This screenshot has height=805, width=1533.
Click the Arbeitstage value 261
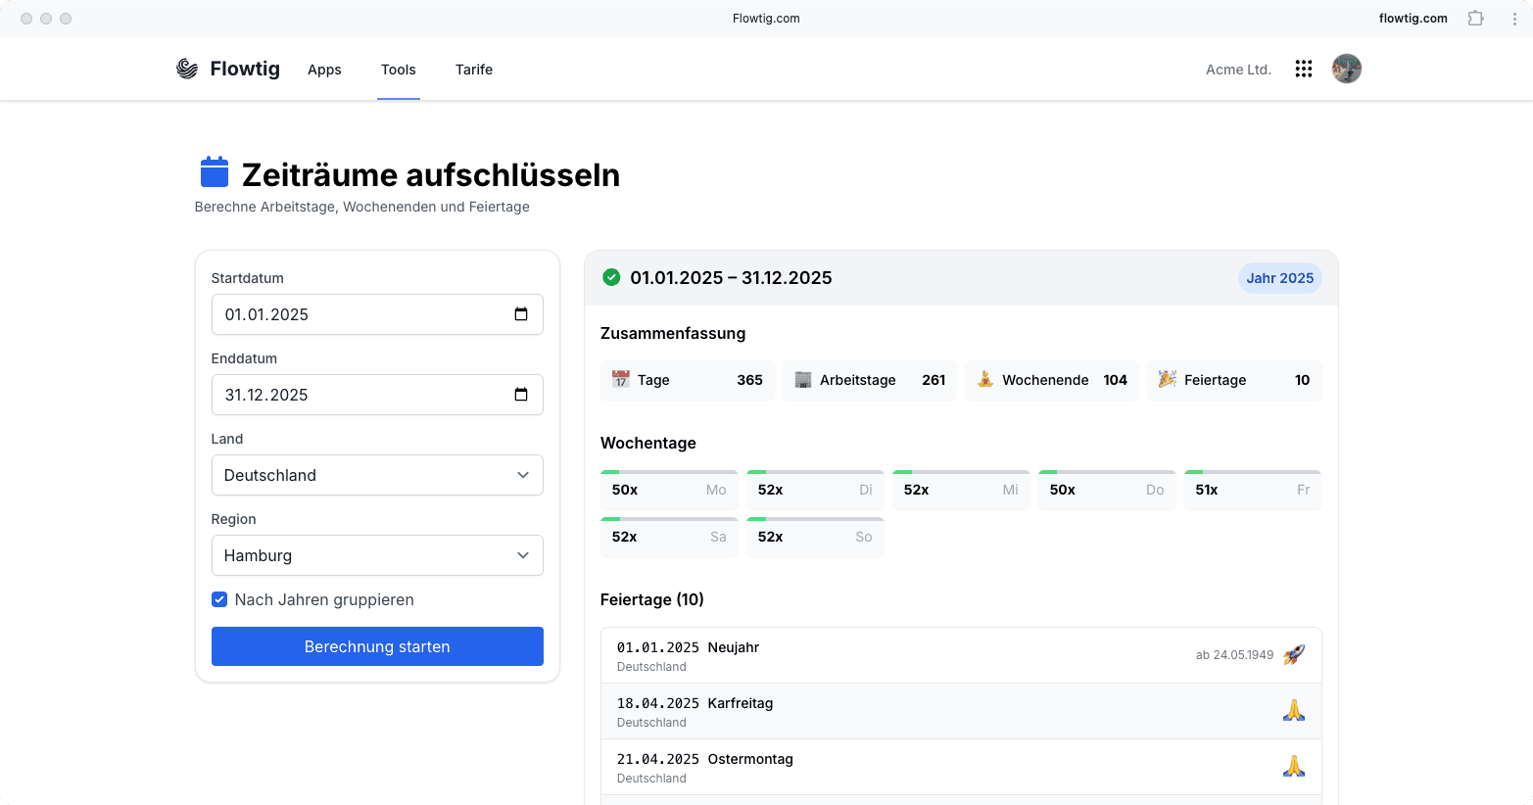934,380
